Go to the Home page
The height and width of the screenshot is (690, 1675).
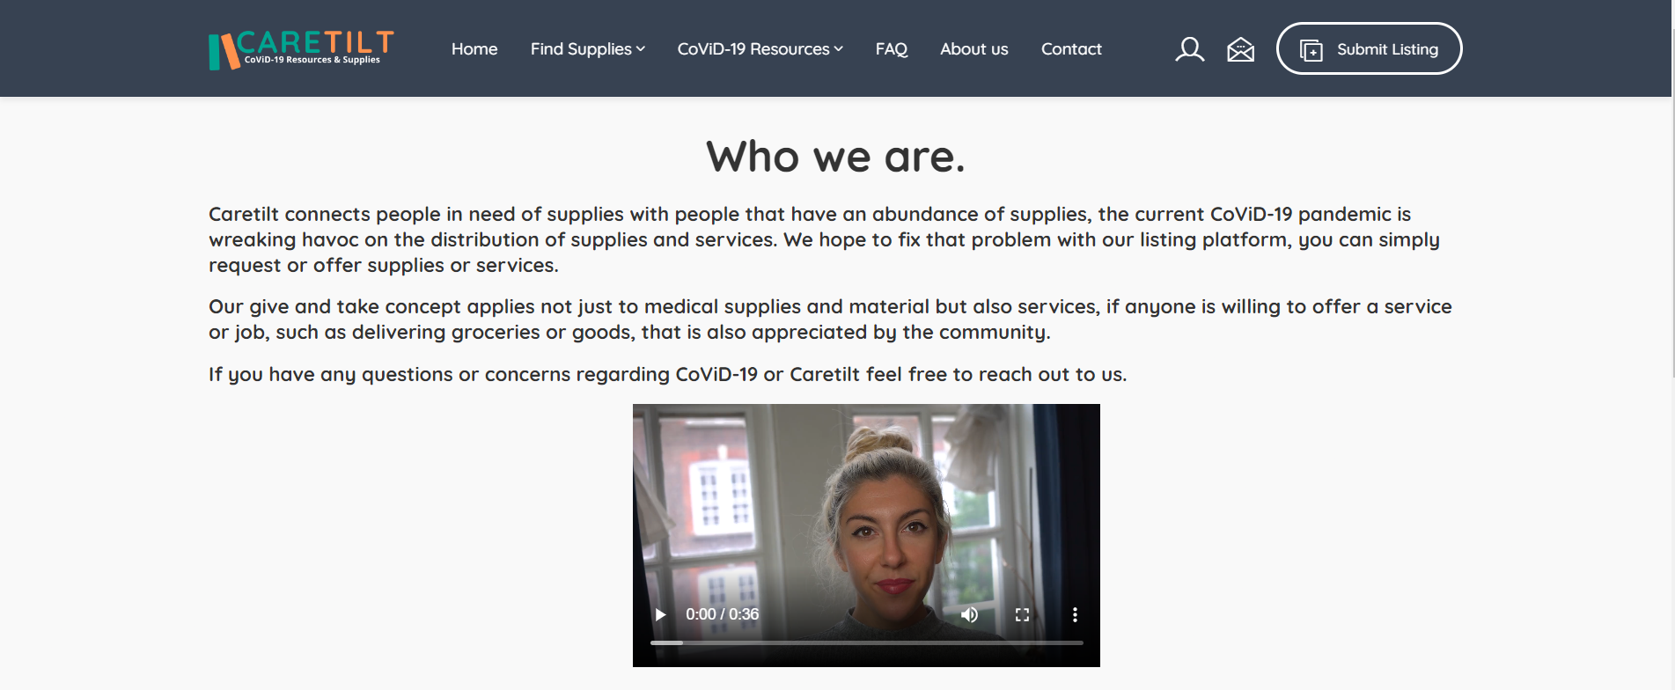pyautogui.click(x=474, y=49)
